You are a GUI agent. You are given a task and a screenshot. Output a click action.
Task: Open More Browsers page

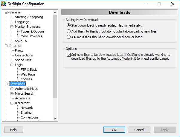pyautogui.click(x=31, y=36)
